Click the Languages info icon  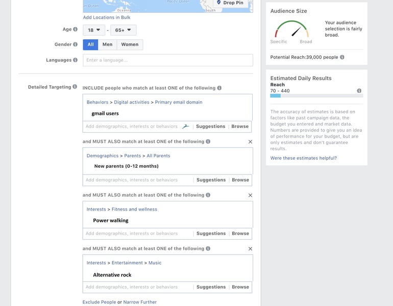point(76,60)
